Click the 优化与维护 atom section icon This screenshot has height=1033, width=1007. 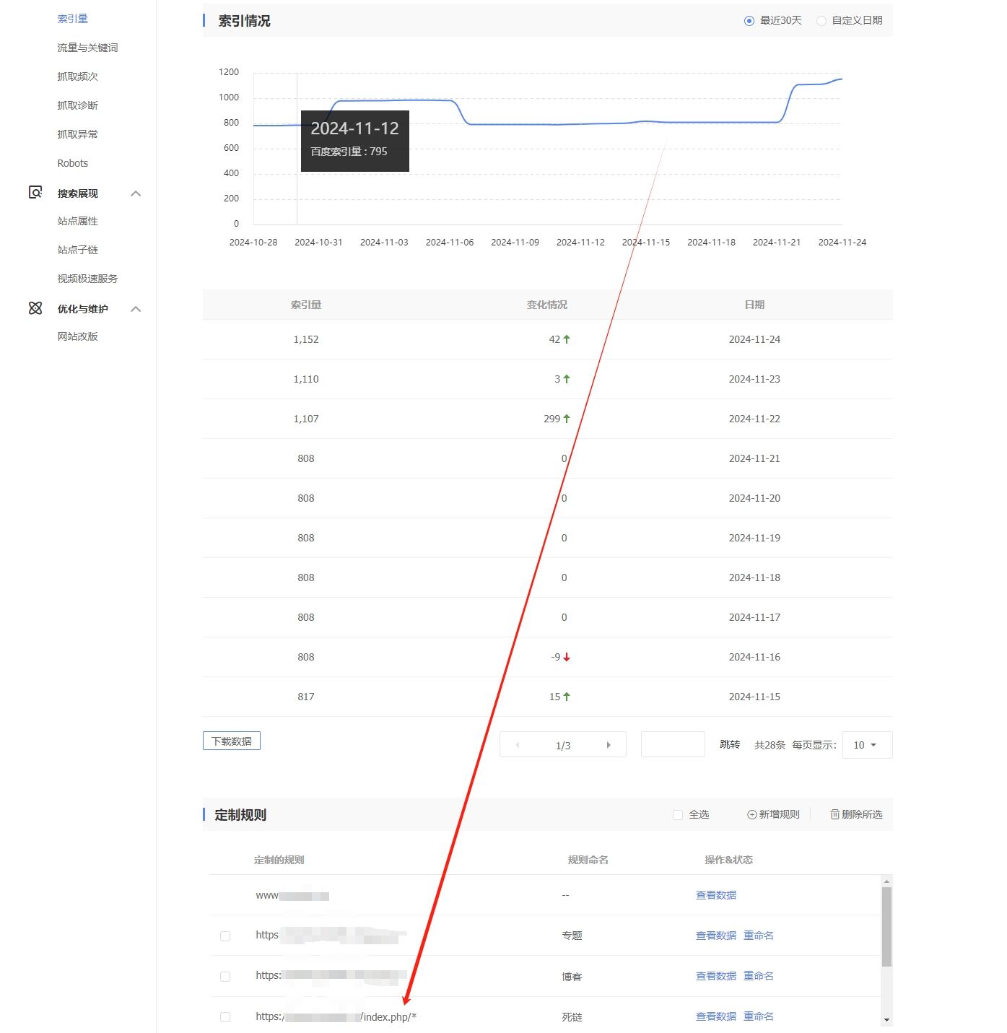pyautogui.click(x=35, y=308)
